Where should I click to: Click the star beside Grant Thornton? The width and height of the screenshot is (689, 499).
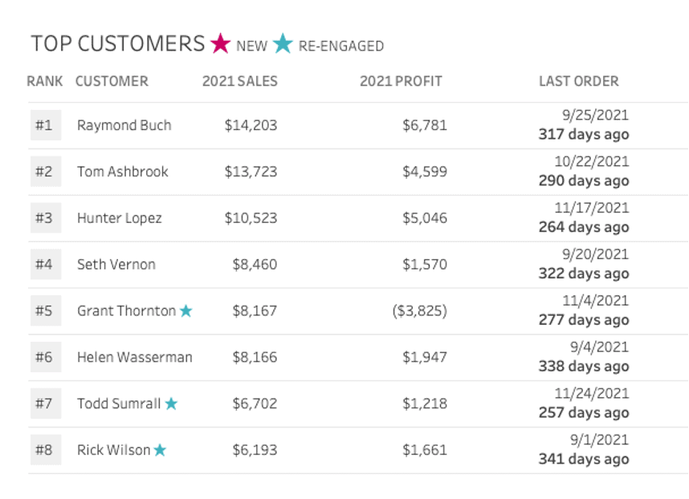186,311
